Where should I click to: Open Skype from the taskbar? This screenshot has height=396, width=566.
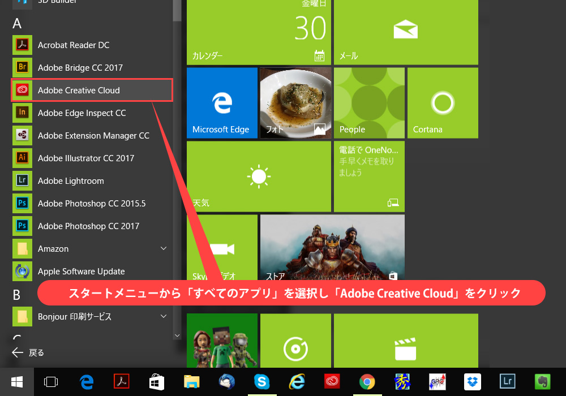click(261, 382)
